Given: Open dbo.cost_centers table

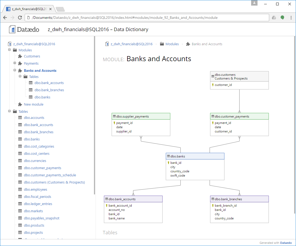Looking at the screenshot, I should click(x=37, y=153).
